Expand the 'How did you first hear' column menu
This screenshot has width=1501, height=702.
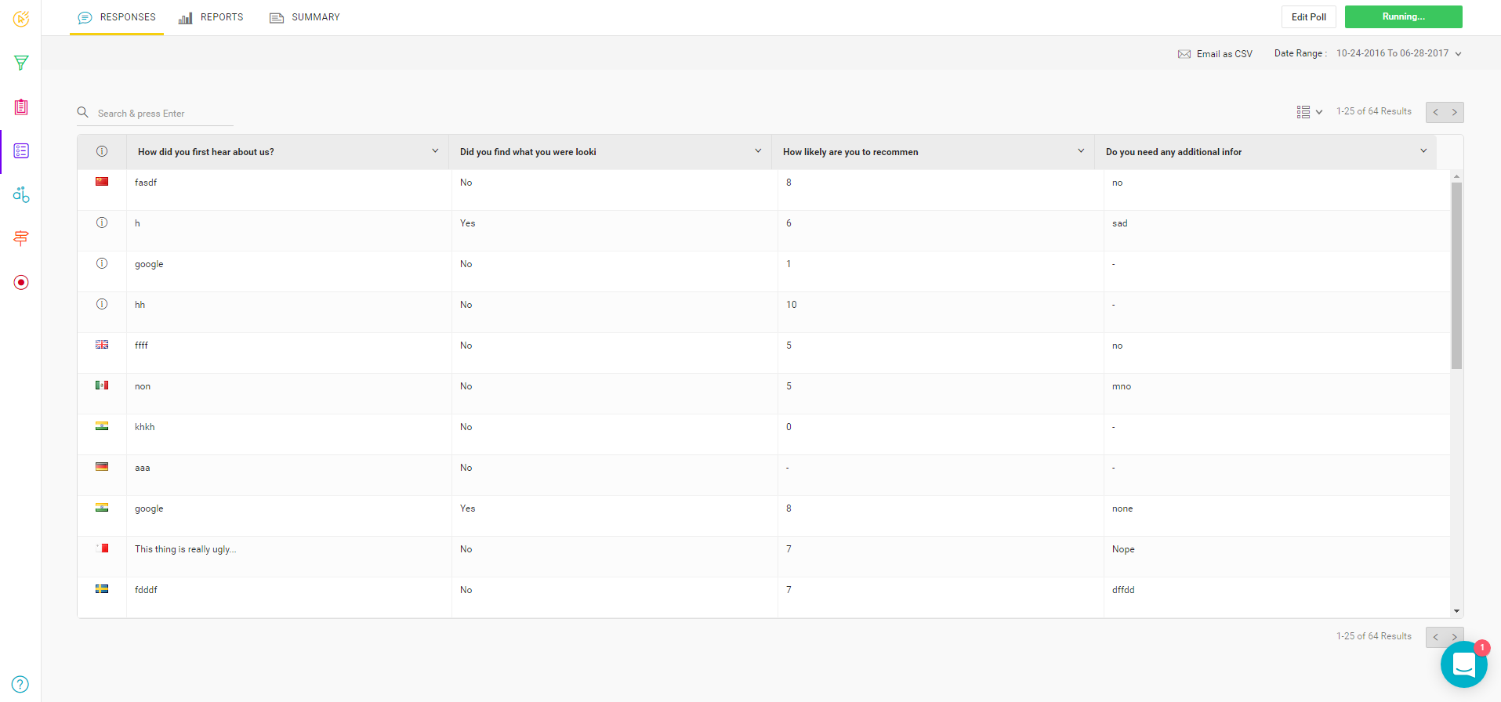click(x=435, y=151)
